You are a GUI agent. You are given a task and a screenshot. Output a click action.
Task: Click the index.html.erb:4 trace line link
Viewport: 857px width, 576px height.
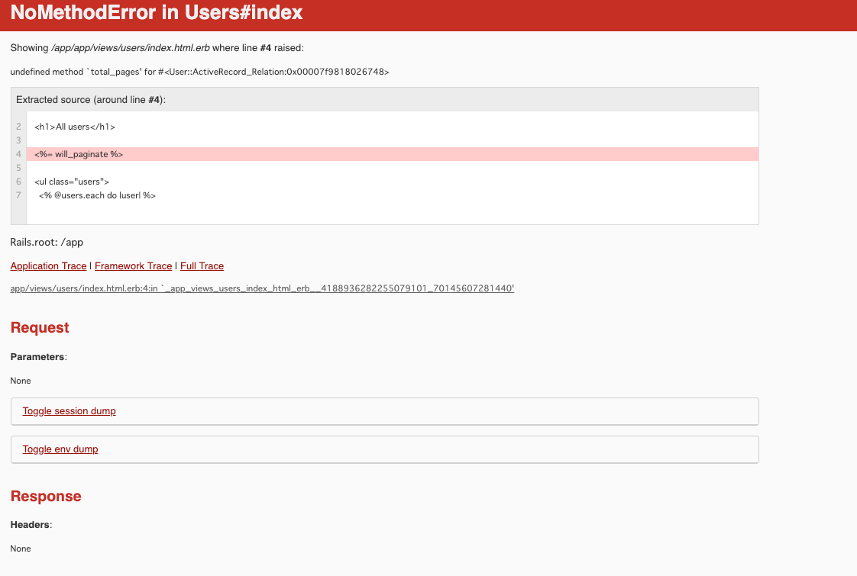click(262, 288)
